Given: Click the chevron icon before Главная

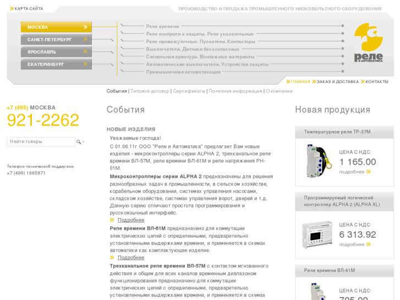Looking at the screenshot, I should coord(288,81).
